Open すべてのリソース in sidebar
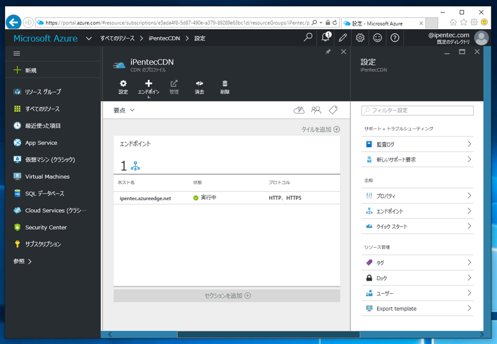Image resolution: width=497 pixels, height=344 pixels. [53, 109]
